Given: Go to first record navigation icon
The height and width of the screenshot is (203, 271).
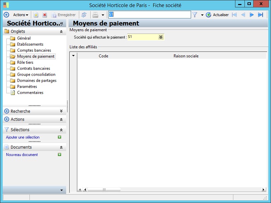Looking at the screenshot, I should pos(234,15).
